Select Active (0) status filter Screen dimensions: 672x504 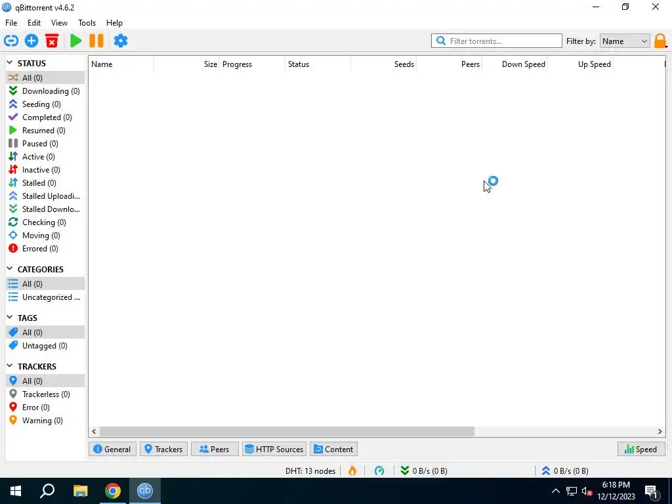45,156
